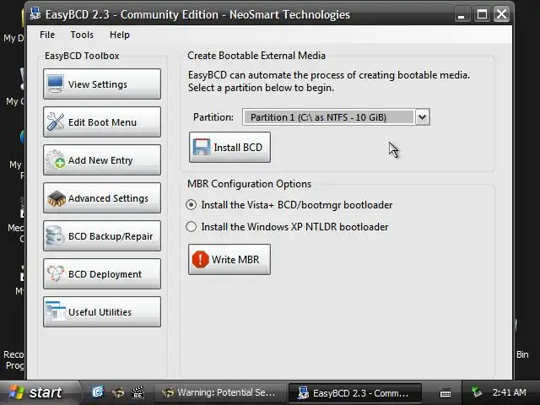Viewport: 540px width, 405px height.
Task: Open the View Settings section
Action: [x=102, y=84]
